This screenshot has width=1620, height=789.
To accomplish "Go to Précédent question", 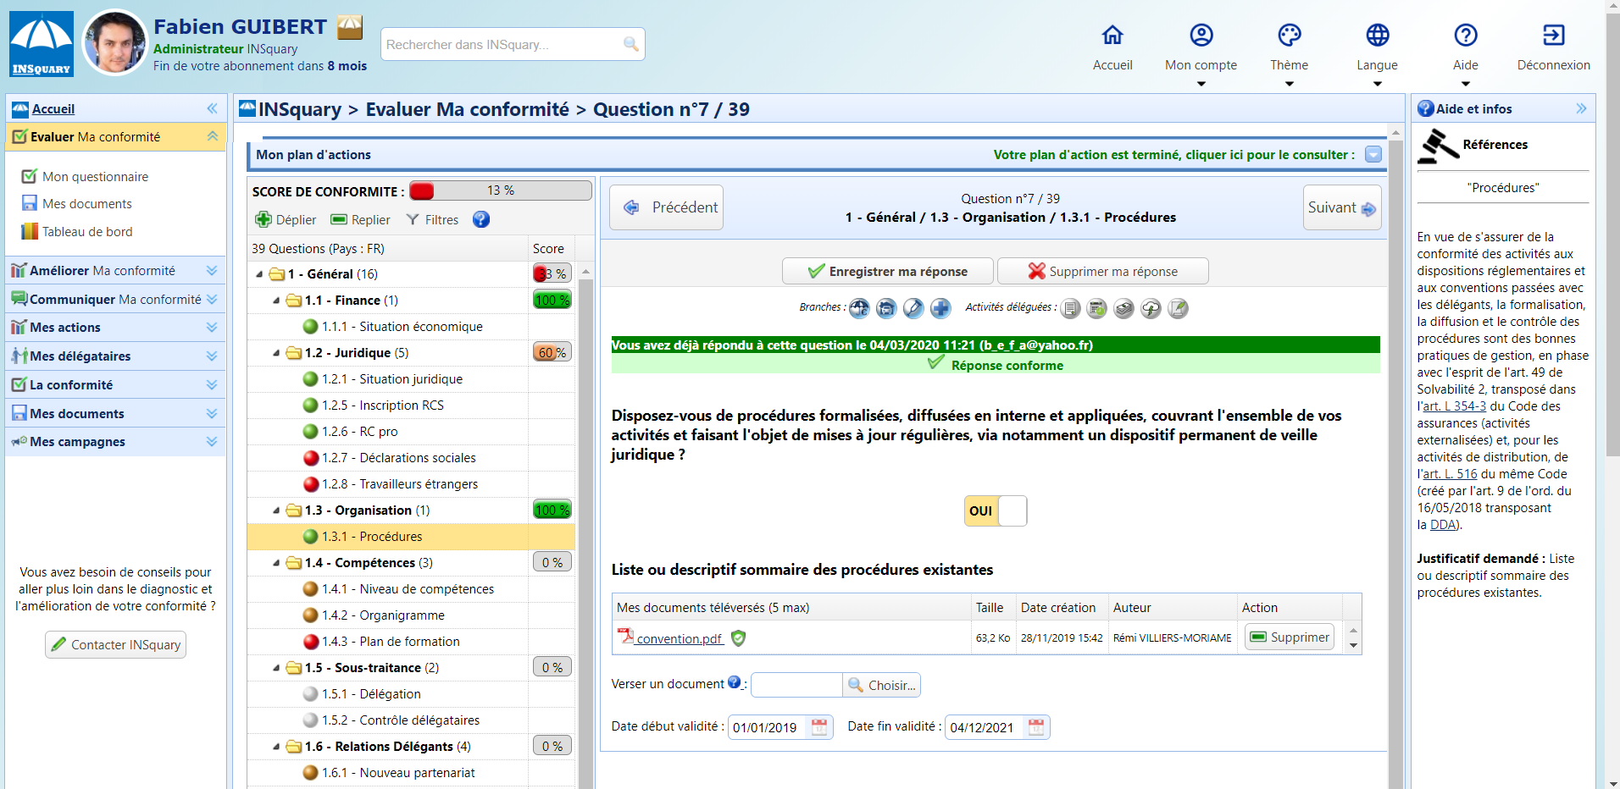I will [667, 207].
